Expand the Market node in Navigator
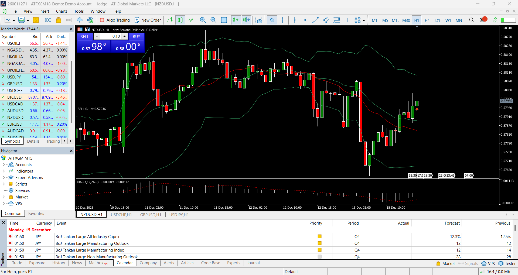This screenshot has width=518, height=275. pos(4,197)
